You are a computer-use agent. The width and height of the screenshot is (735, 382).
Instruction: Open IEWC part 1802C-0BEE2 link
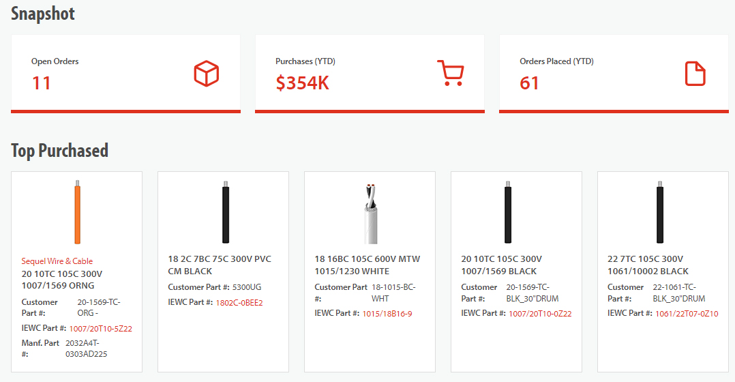(239, 303)
